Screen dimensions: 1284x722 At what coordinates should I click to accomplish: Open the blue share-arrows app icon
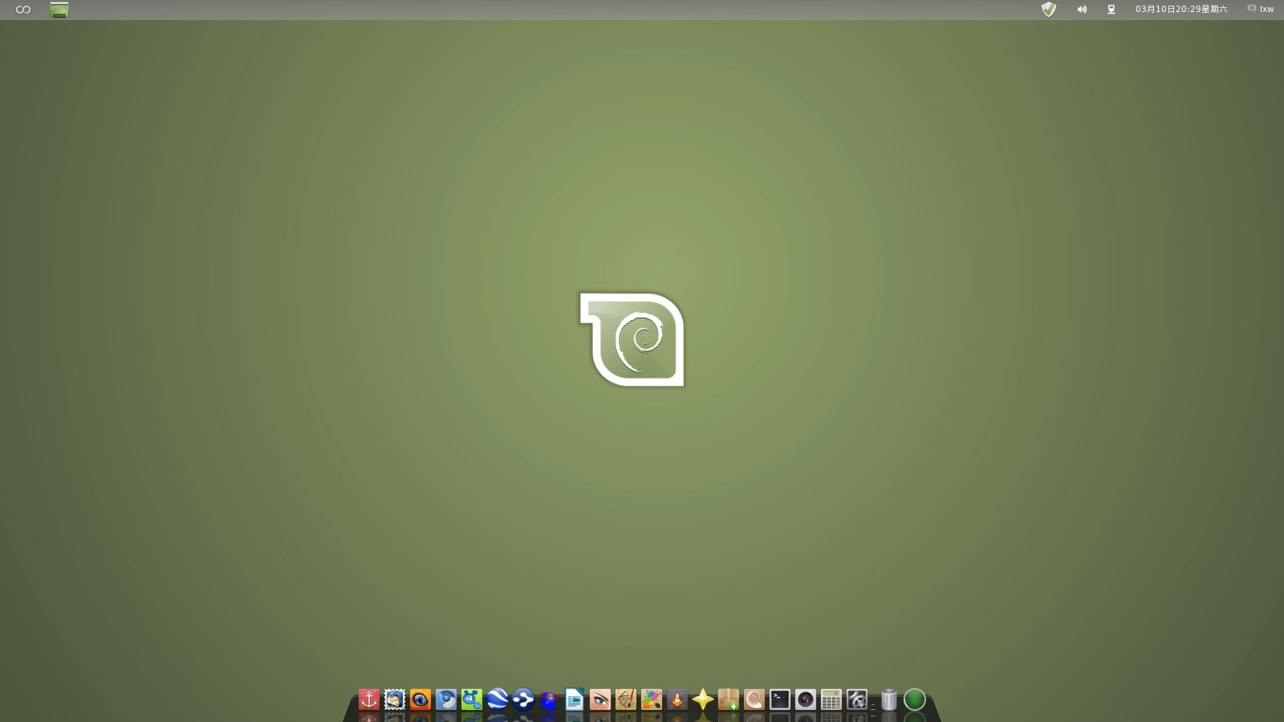click(x=523, y=700)
